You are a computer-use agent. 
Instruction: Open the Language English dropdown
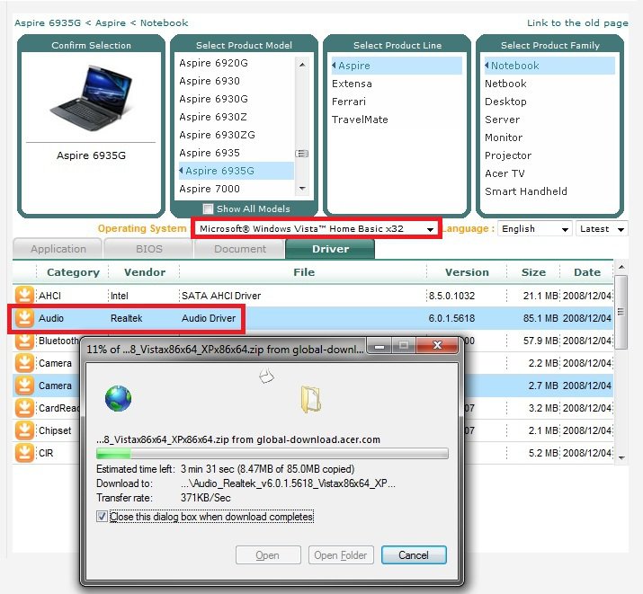pyautogui.click(x=535, y=228)
